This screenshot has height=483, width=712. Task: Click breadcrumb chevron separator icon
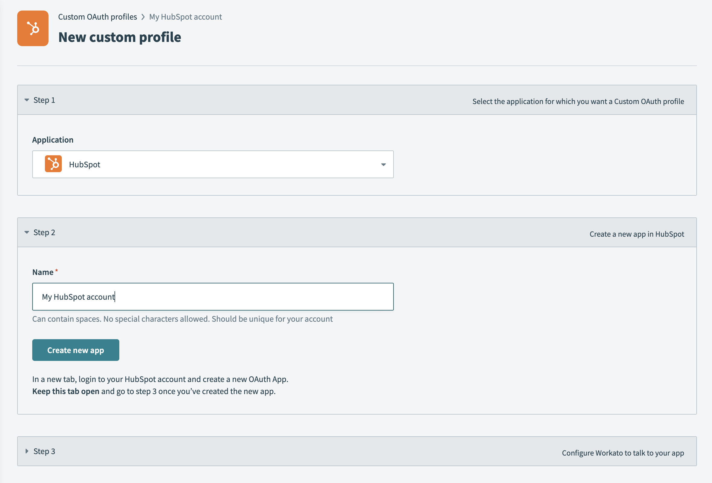[143, 17]
